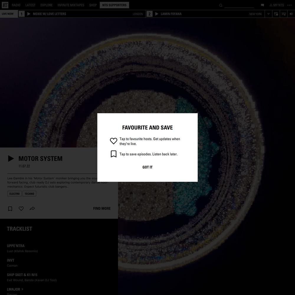Open the chat icon in the header
The width and height of the screenshot is (295, 295).
coord(263,5)
